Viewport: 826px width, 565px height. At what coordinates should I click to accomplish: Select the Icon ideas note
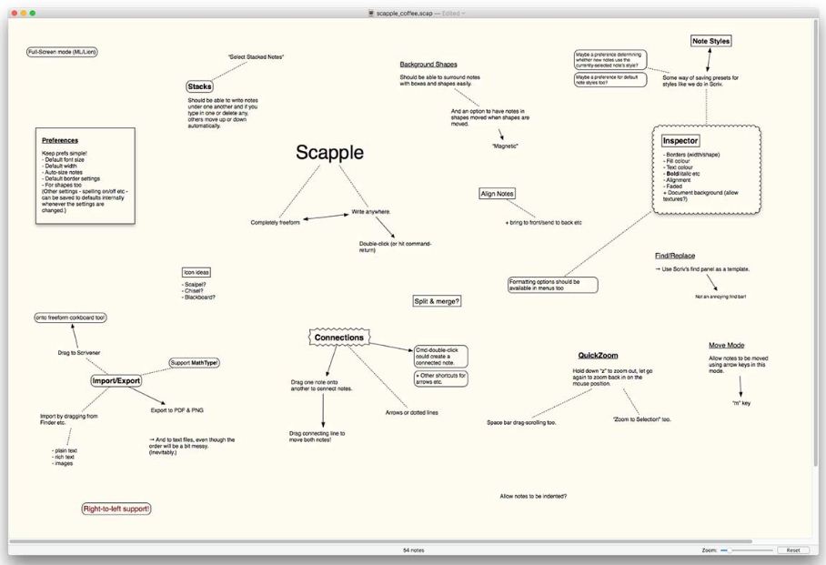coord(196,272)
